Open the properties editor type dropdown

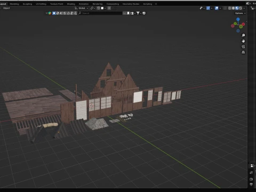pos(252,166)
